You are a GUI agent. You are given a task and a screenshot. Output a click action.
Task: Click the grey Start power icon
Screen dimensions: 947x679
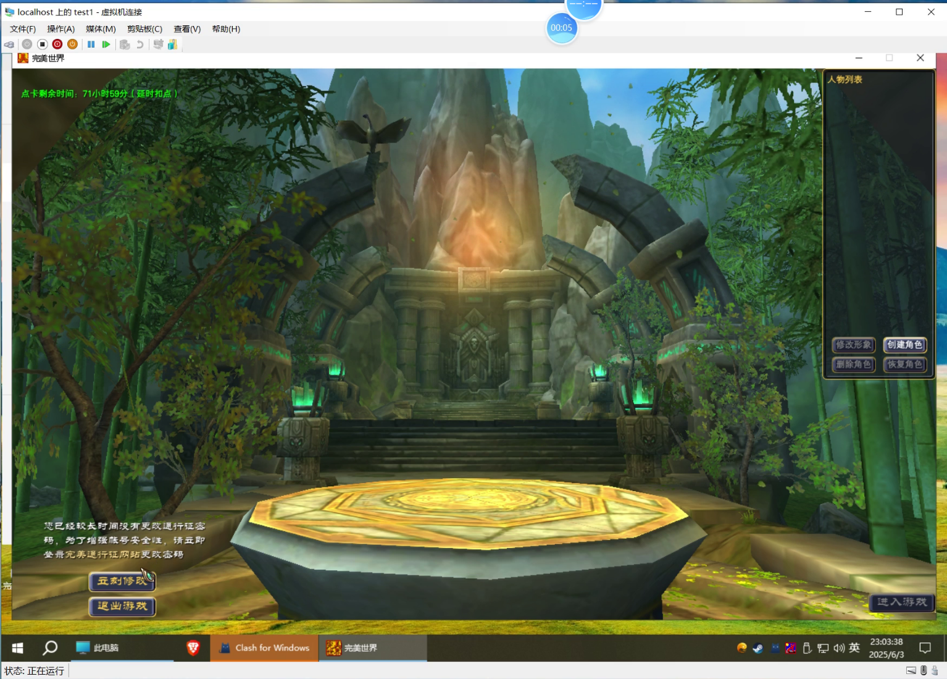click(x=27, y=44)
